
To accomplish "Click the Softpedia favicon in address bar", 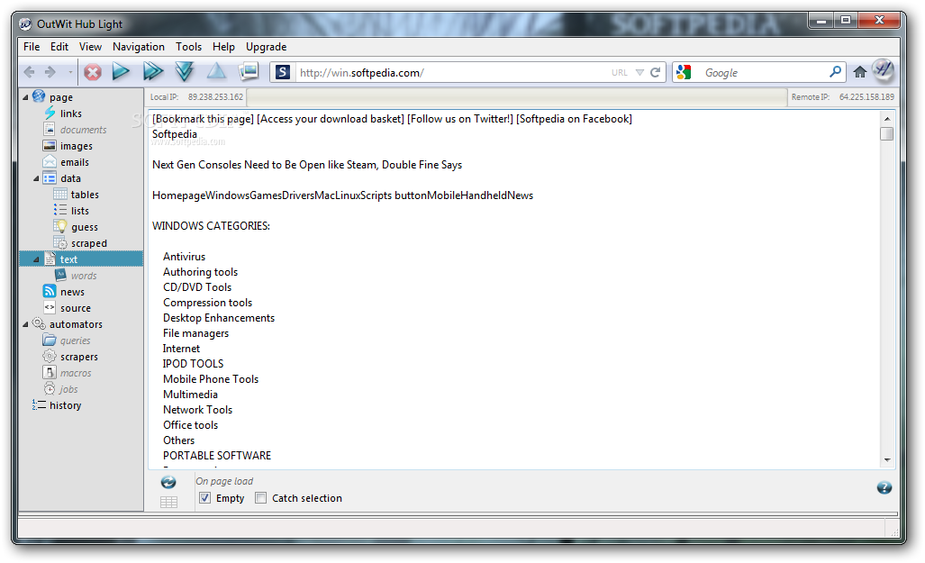I will tap(283, 73).
